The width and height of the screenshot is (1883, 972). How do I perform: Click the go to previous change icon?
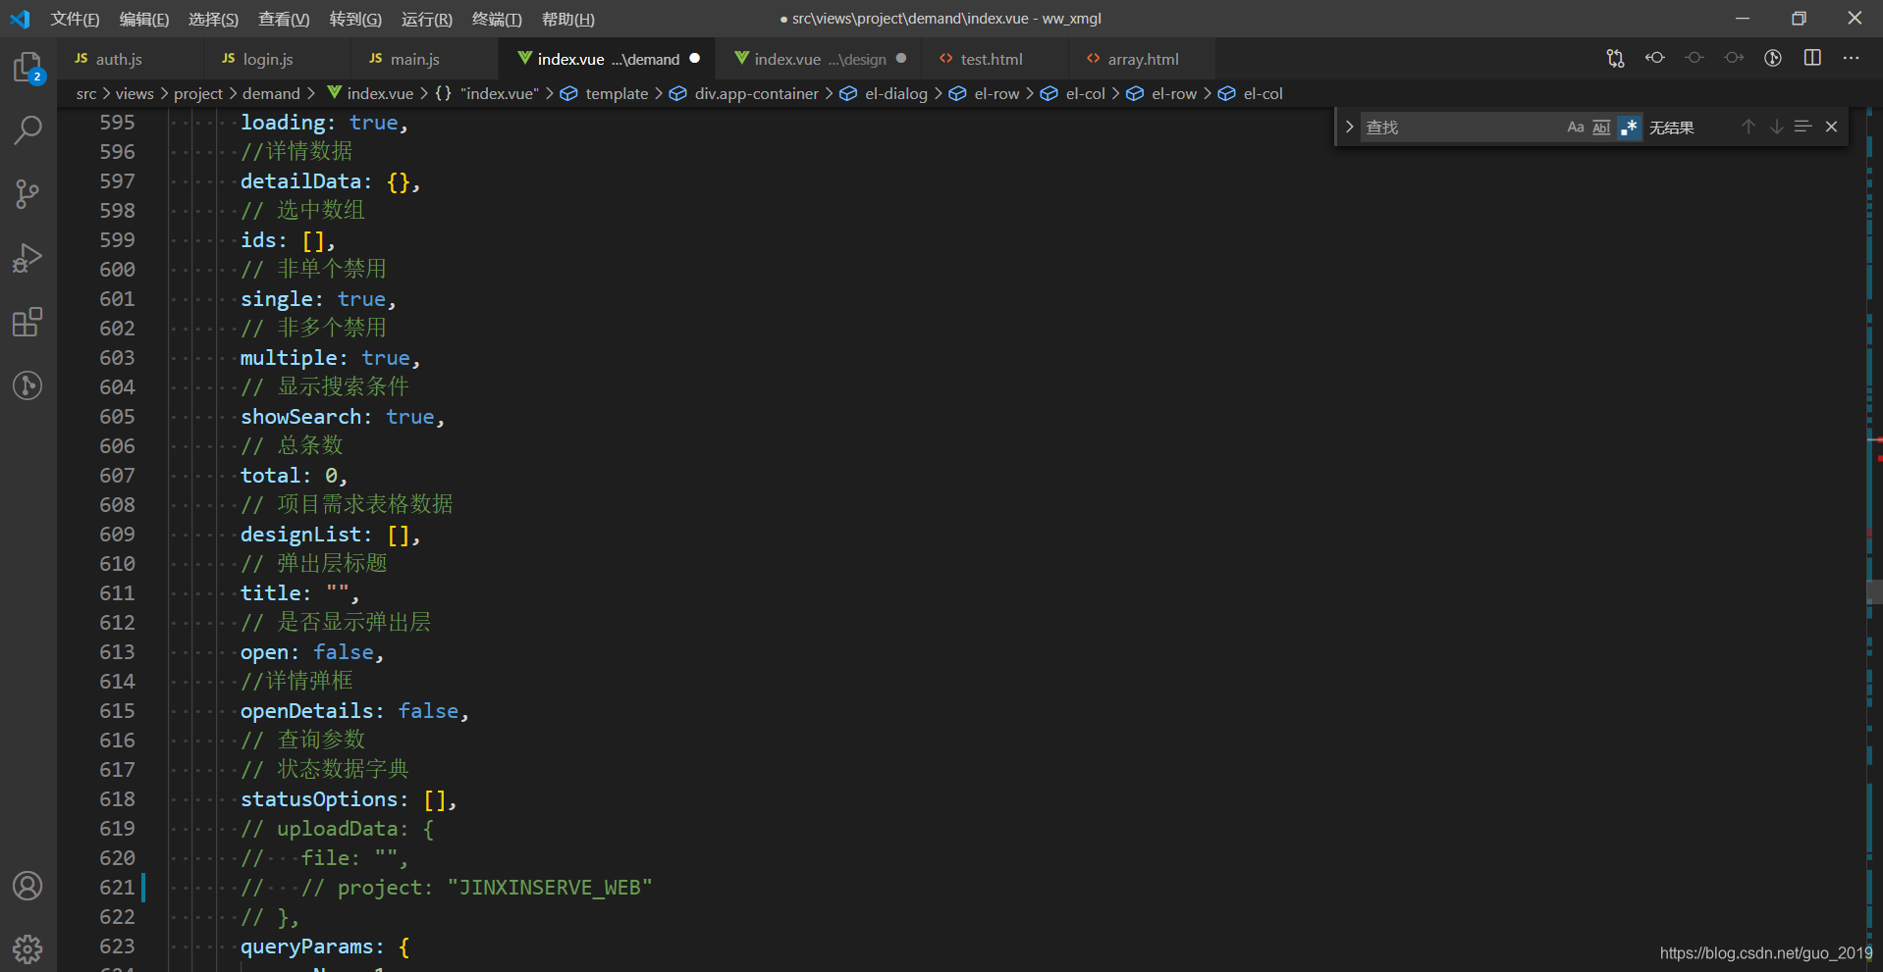pyautogui.click(x=1655, y=58)
